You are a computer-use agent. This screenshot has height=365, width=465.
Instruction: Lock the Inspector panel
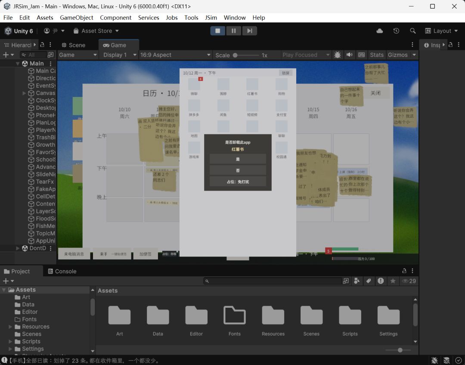point(450,45)
